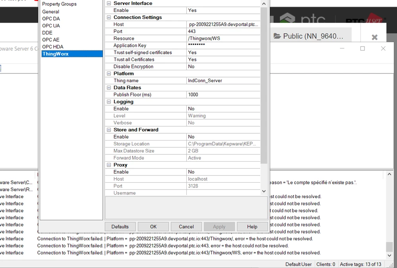Open Help for the property editor
Viewport: 397px width, 268px height.
[x=252, y=226]
